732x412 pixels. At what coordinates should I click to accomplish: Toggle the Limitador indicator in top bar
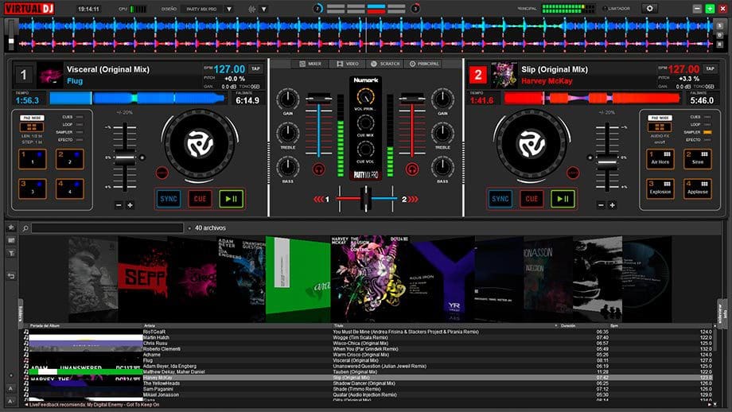pos(616,9)
